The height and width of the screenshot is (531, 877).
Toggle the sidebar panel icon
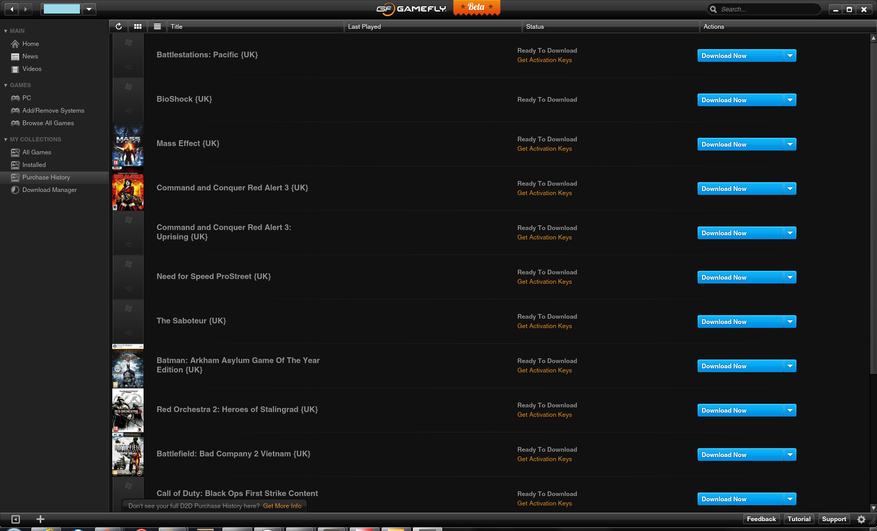pyautogui.click(x=16, y=519)
